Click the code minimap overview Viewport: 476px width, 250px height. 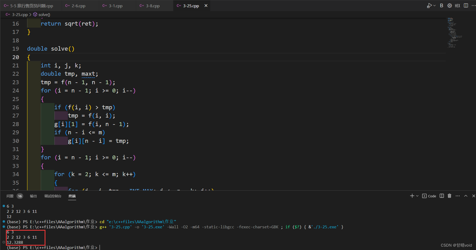(455, 33)
